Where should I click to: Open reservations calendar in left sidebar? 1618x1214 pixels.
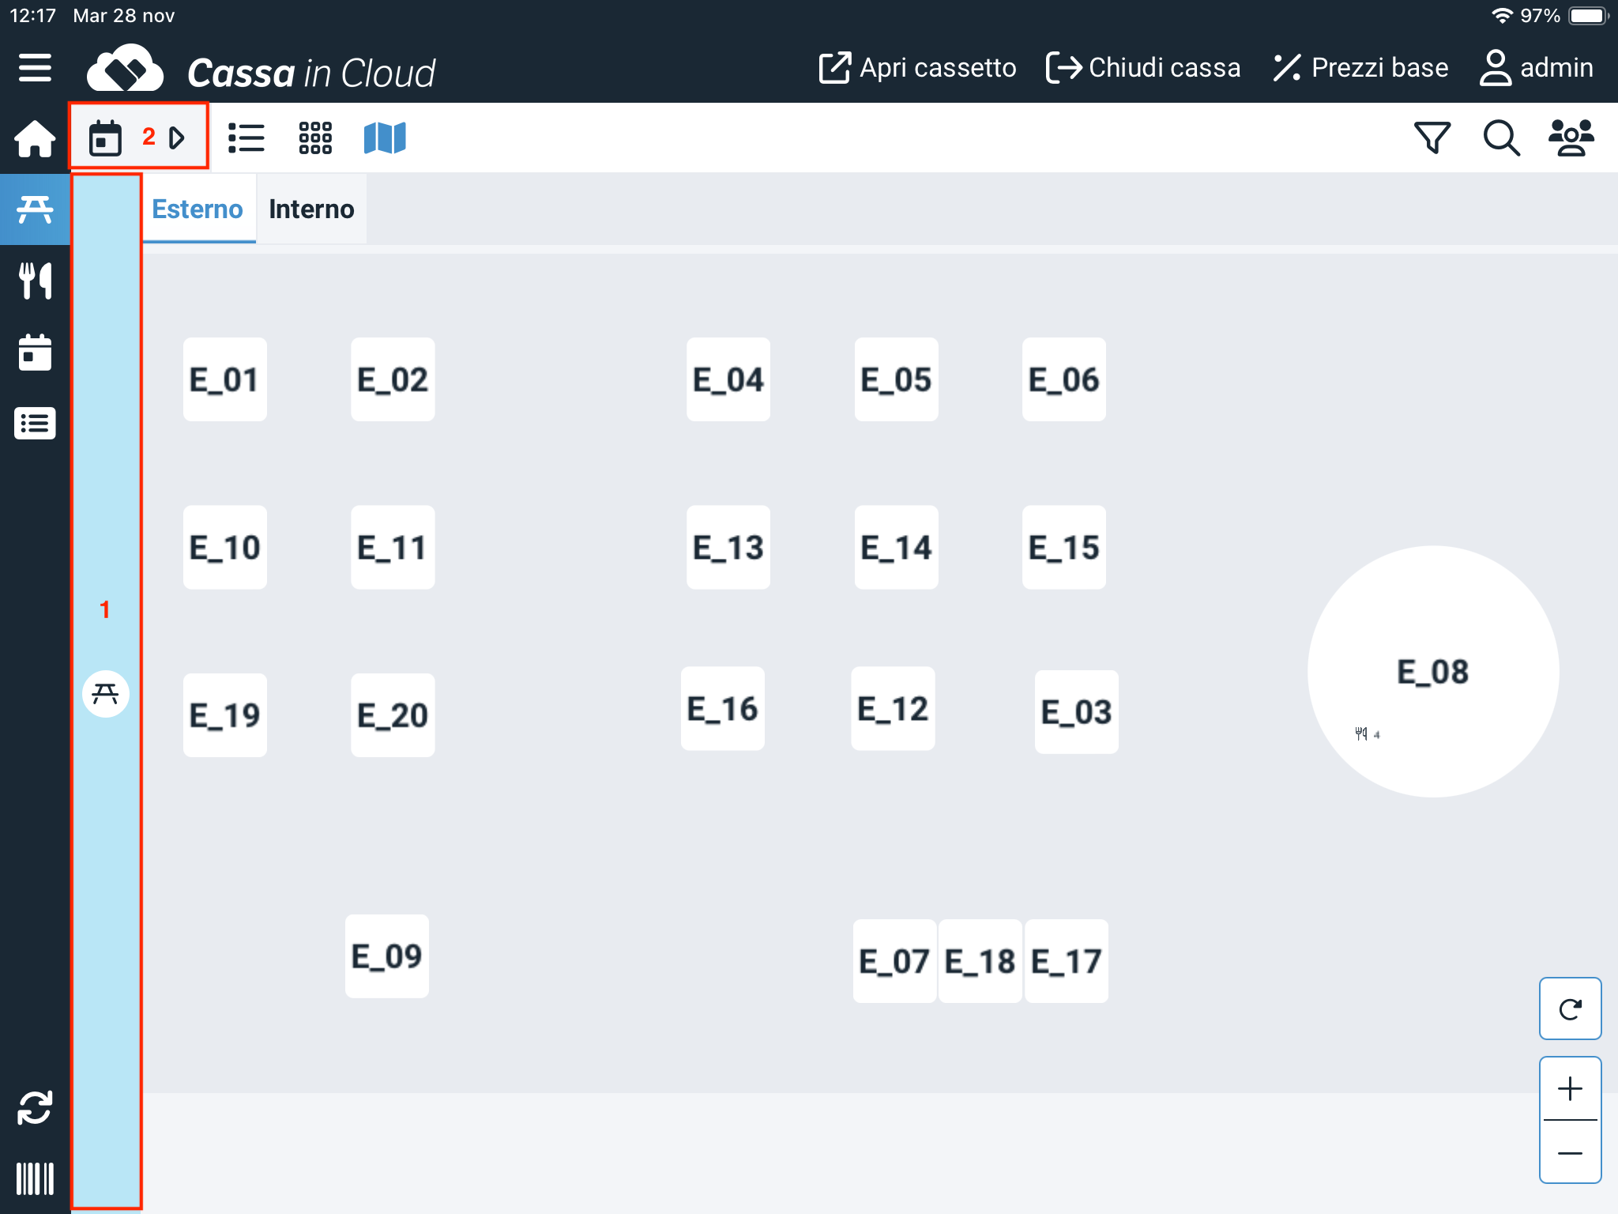pos(35,353)
